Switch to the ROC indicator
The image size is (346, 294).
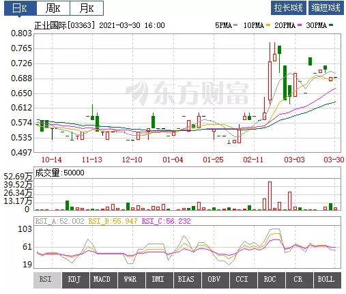[272, 280]
